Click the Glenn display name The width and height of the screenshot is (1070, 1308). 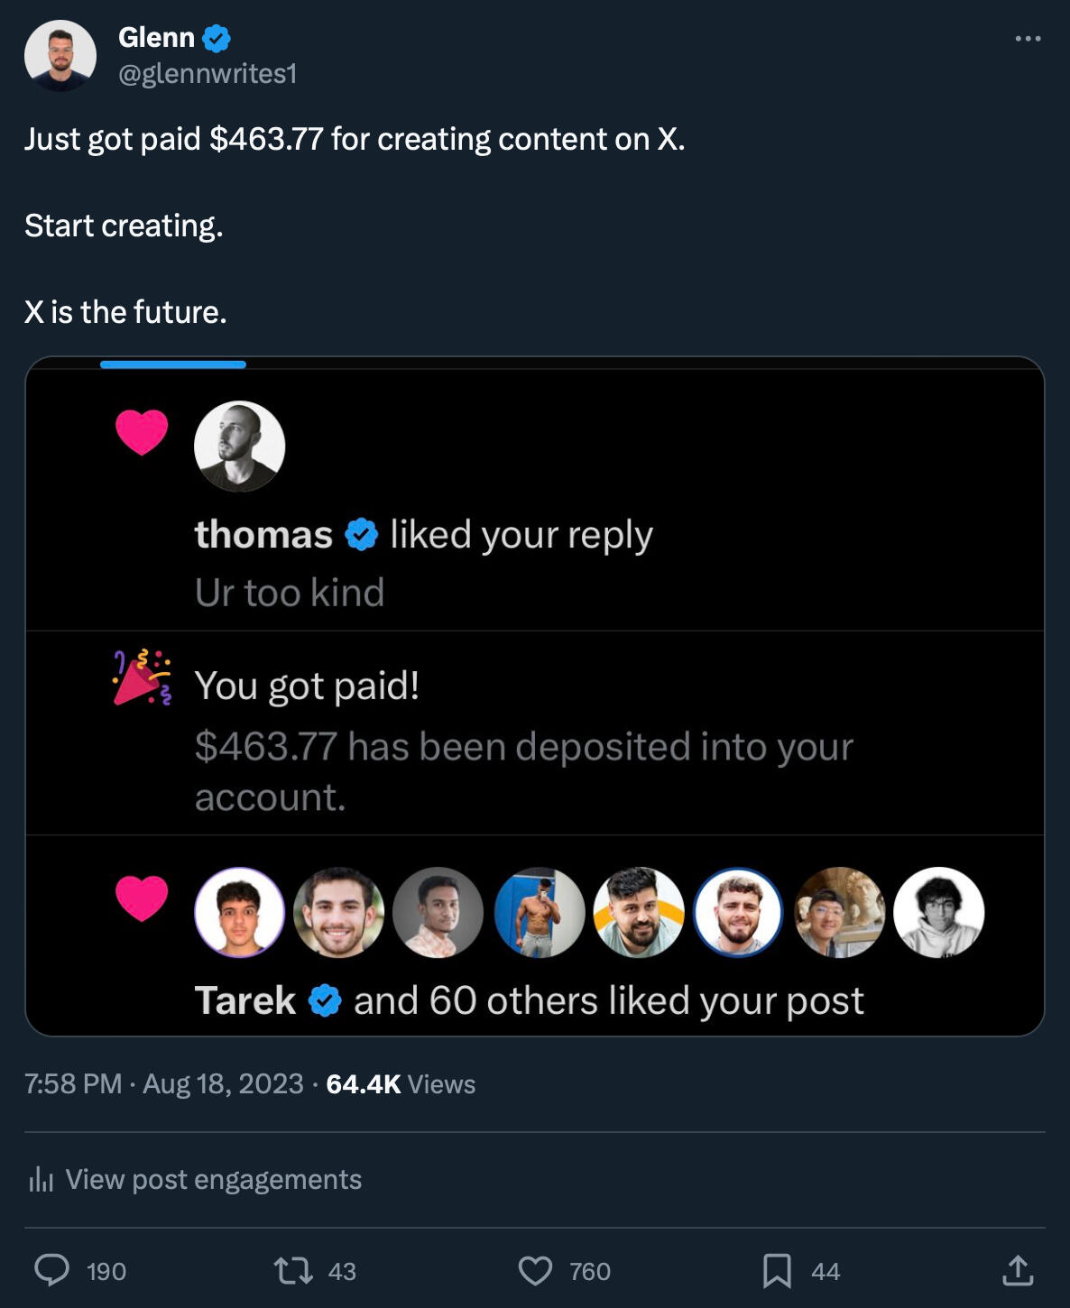pos(156,38)
